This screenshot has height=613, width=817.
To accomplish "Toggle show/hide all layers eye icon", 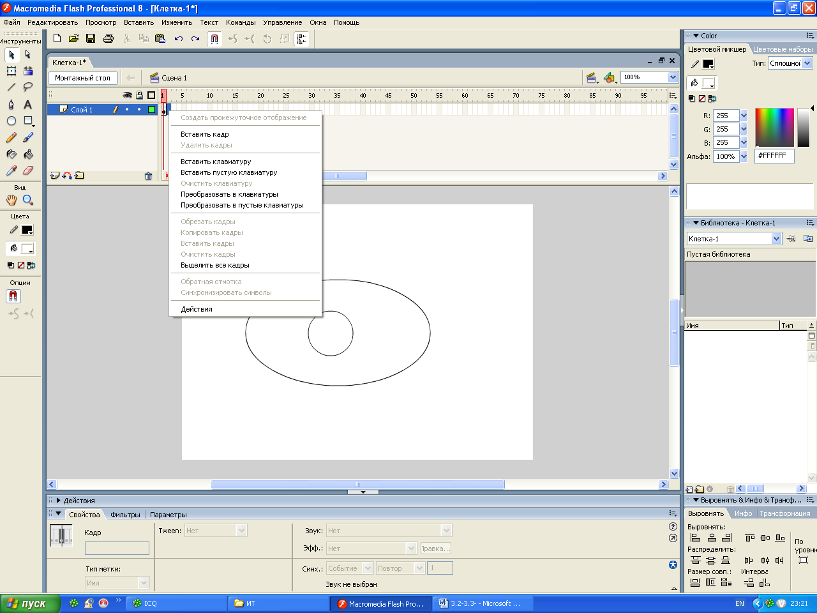I will coord(128,95).
